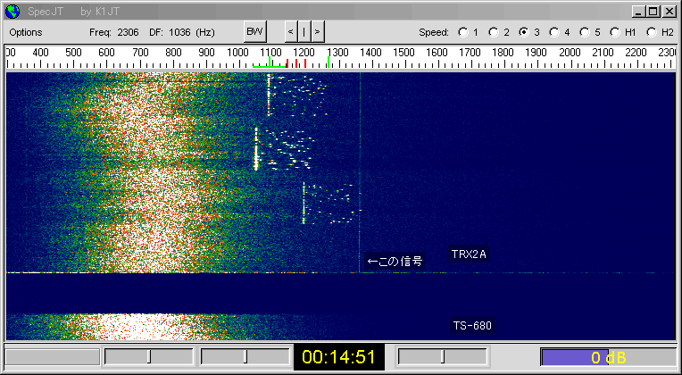Click the 0 dB level meter
This screenshot has width=682, height=375.
coord(608,357)
